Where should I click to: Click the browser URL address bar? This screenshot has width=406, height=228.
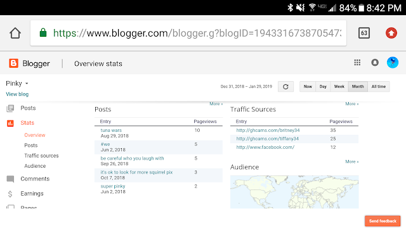(188, 33)
